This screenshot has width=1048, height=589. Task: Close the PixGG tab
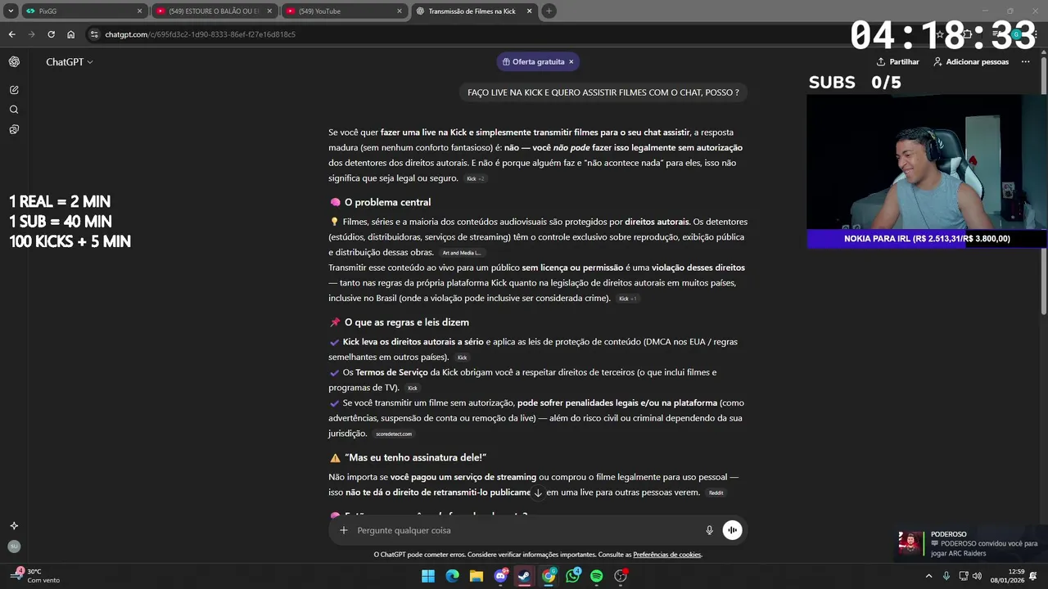coord(139,11)
